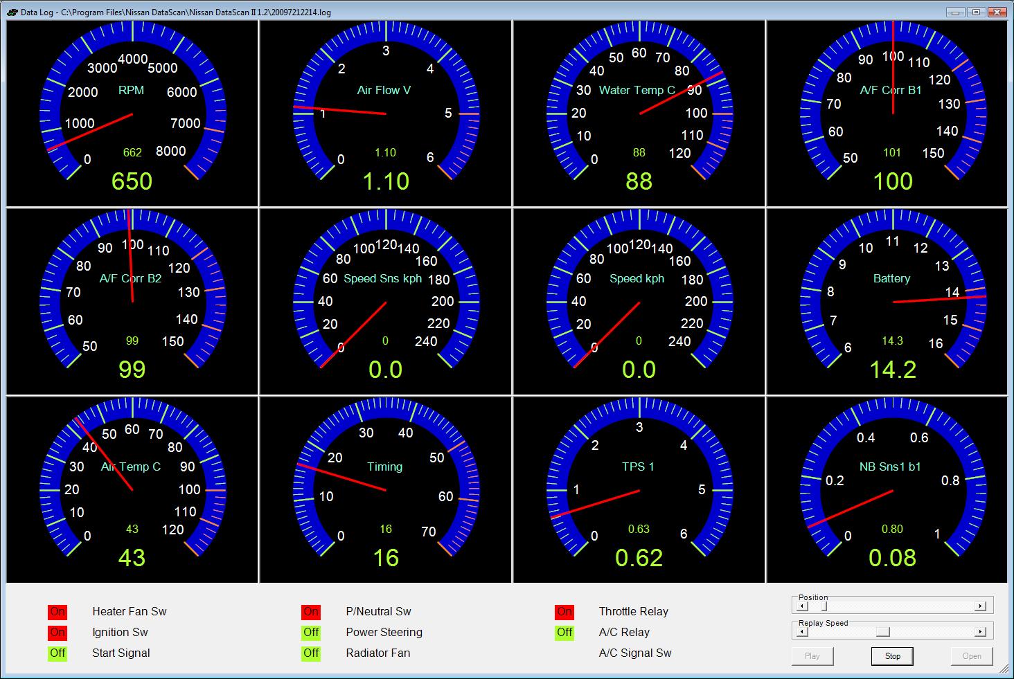Click the Radiator Fan Off indicator
Screen dimensions: 1014x679
(311, 653)
